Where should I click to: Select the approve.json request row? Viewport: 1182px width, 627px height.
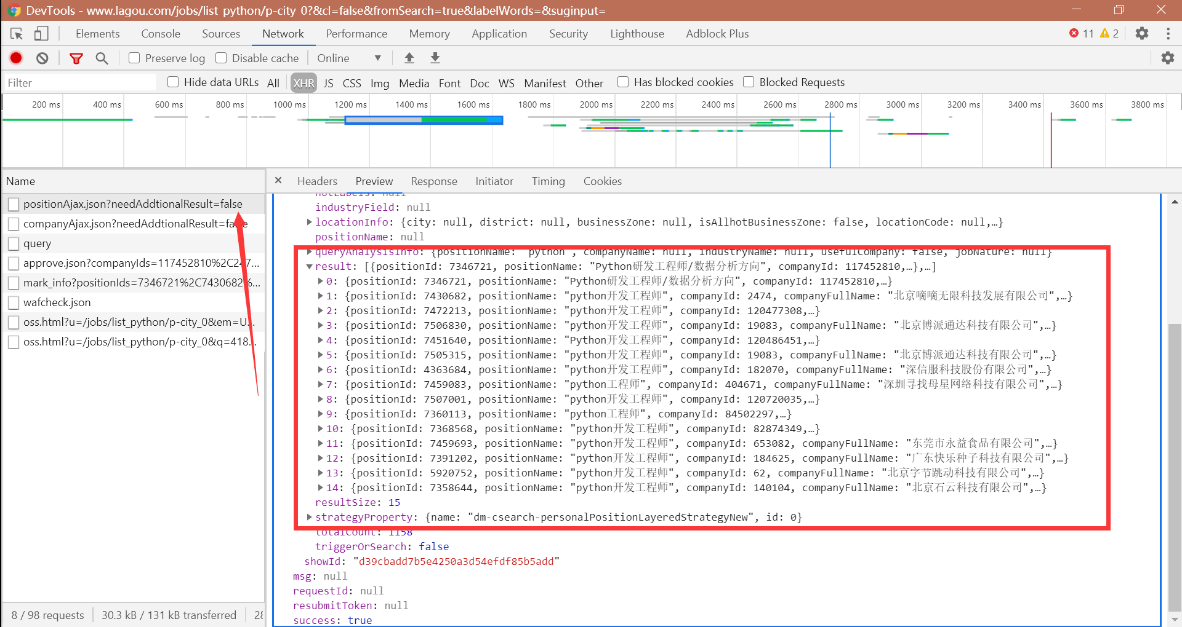click(134, 263)
